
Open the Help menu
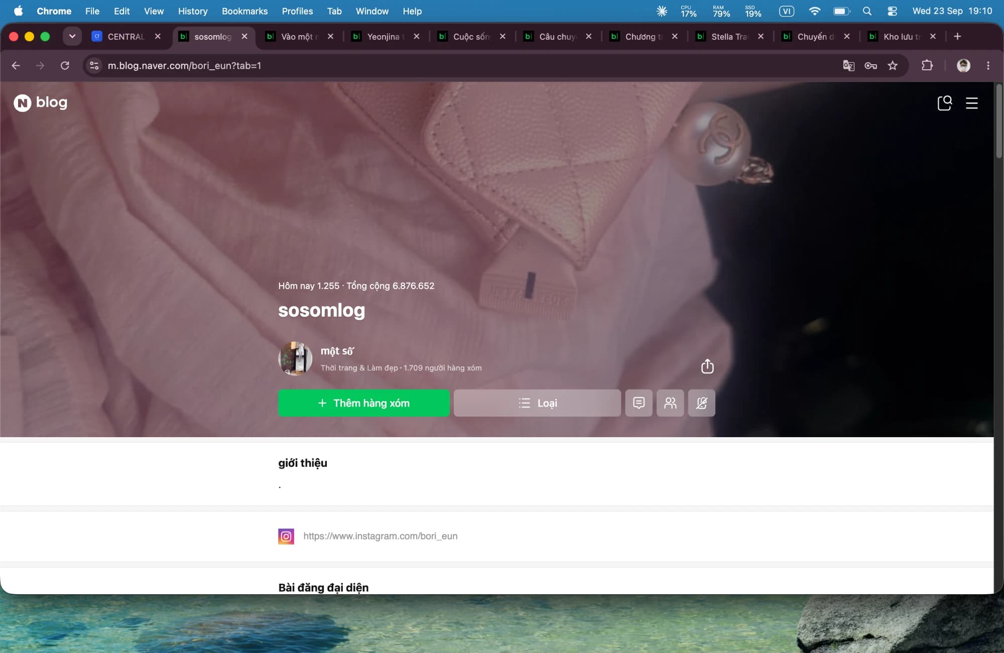(x=412, y=11)
